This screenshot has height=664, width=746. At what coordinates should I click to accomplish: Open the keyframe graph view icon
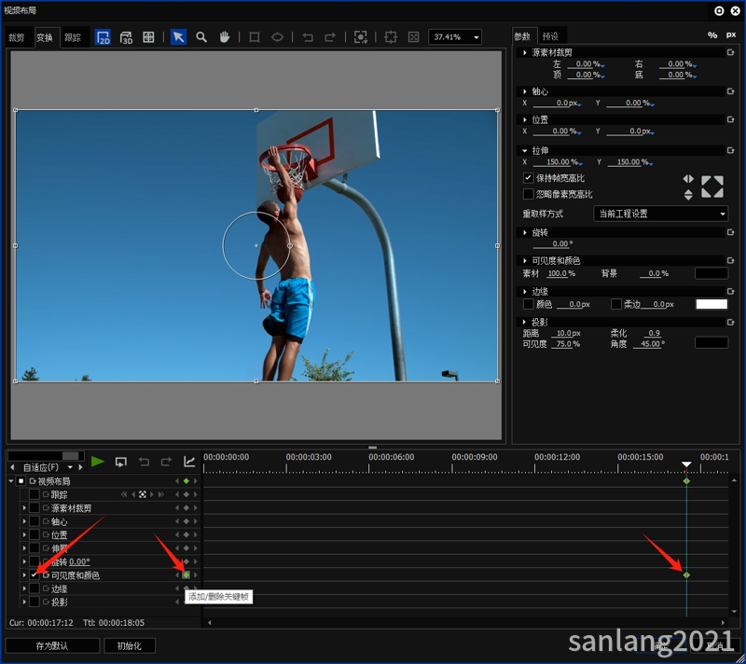coord(189,462)
